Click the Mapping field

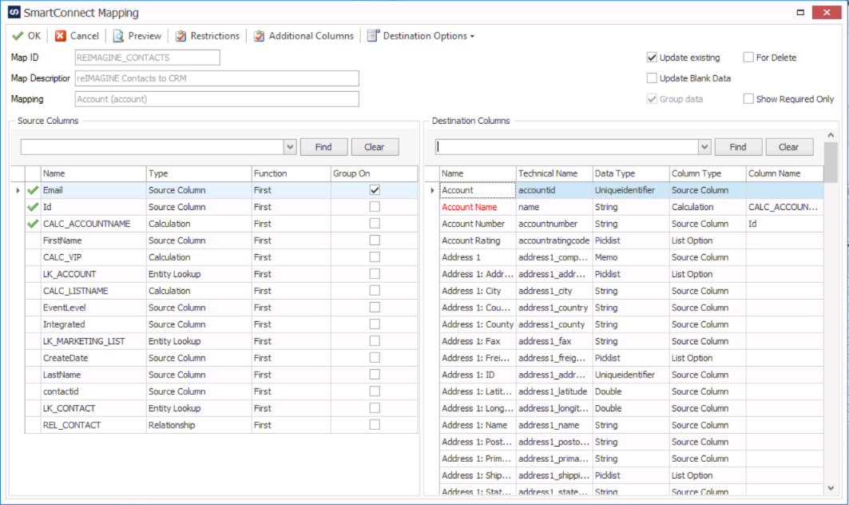coord(216,99)
